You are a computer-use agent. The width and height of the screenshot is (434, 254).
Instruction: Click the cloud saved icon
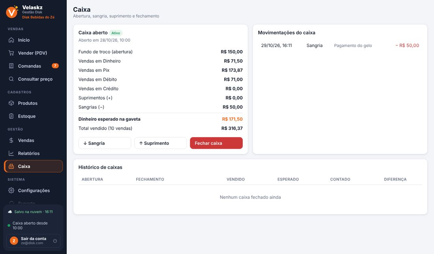pyautogui.click(x=10, y=212)
